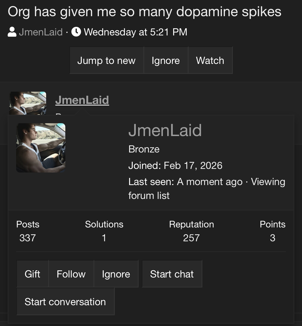The height and width of the screenshot is (326, 302).
Task: Watch this thread
Action: 210,60
